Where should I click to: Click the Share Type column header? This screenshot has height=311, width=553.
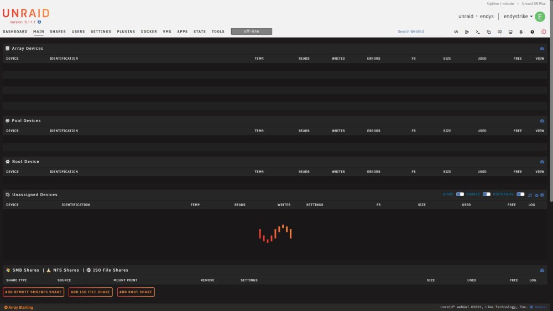pos(16,281)
